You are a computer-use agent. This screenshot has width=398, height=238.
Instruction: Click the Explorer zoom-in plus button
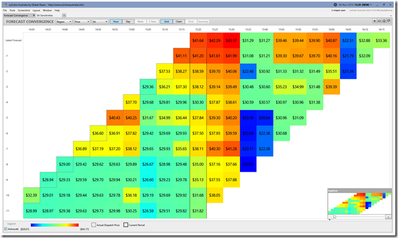point(388,217)
